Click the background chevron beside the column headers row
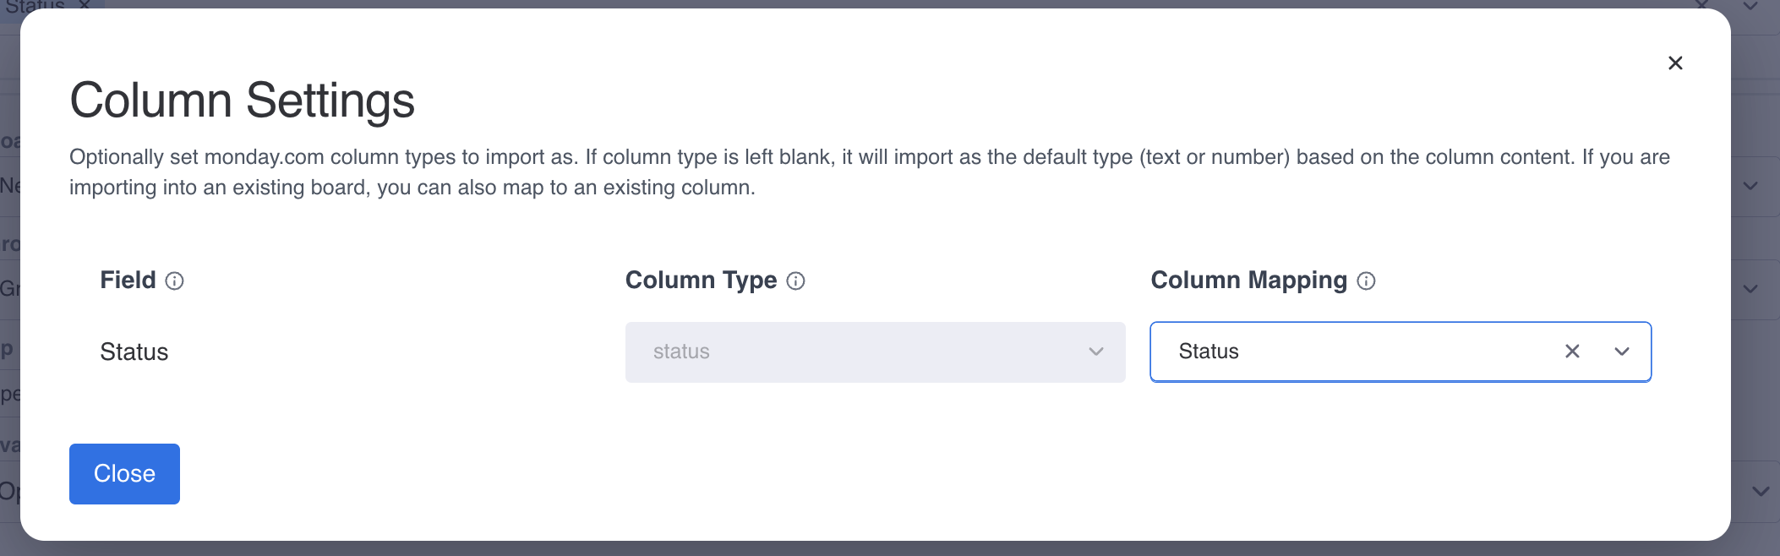 pos(1750,288)
